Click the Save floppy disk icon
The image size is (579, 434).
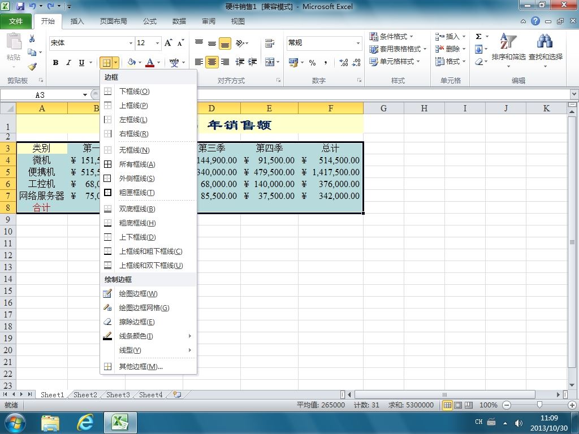(20, 6)
